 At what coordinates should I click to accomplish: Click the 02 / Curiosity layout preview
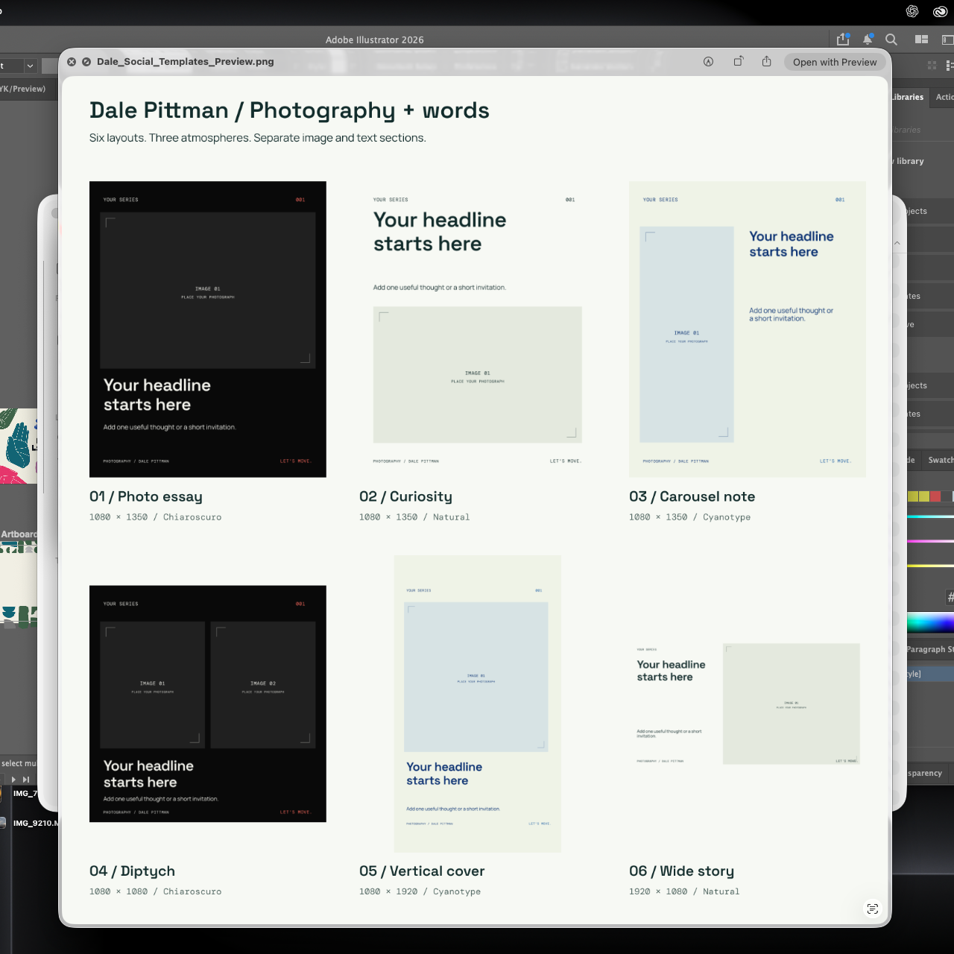point(478,329)
